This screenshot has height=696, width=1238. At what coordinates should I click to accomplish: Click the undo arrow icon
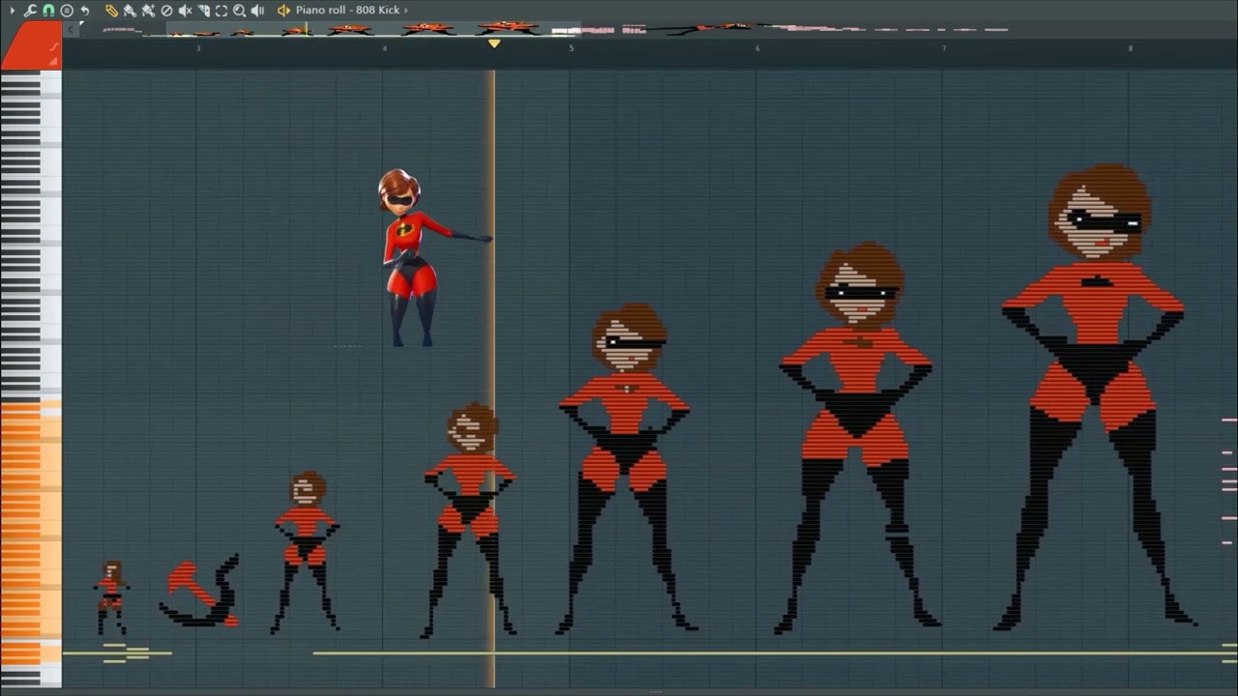point(85,10)
